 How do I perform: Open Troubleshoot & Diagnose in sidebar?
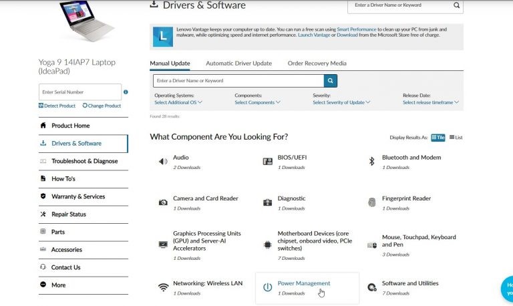84,161
